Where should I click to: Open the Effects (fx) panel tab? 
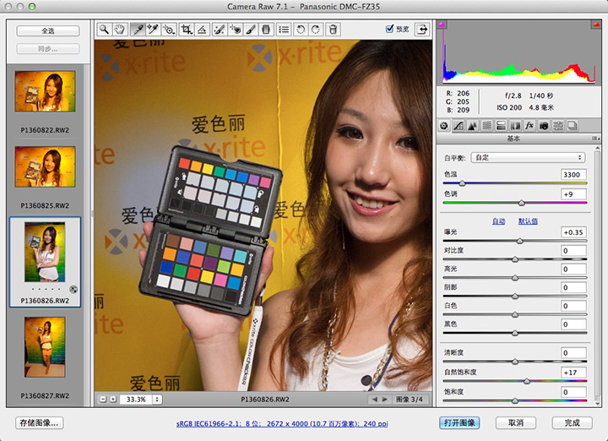529,125
